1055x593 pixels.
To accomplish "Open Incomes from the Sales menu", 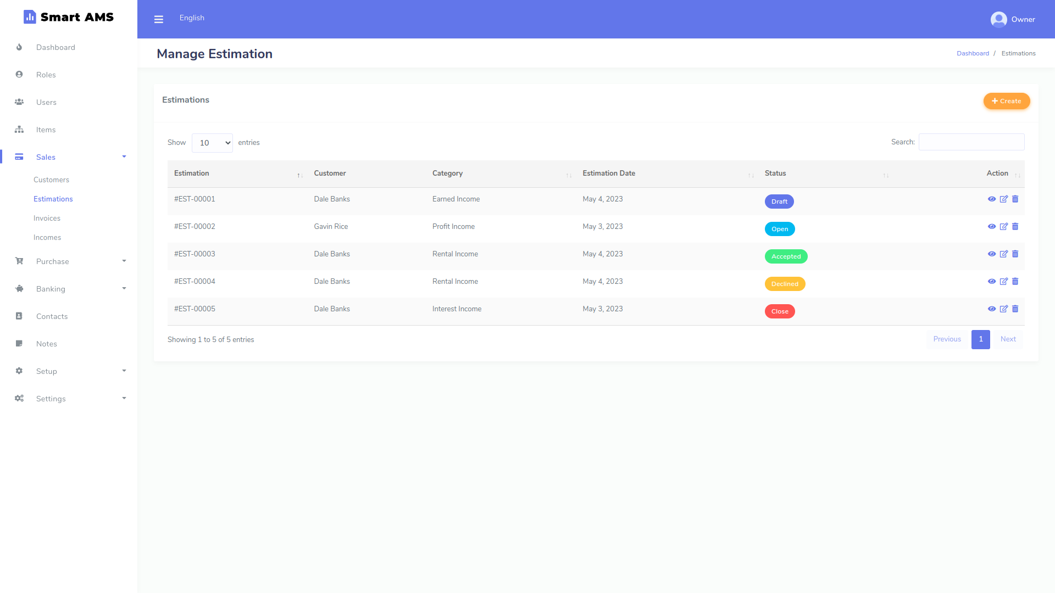I will 47,237.
